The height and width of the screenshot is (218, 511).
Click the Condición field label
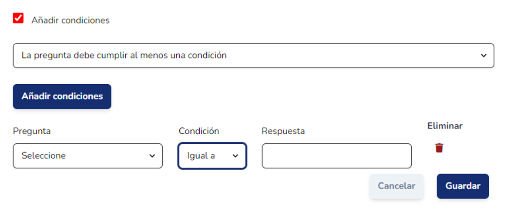click(x=199, y=131)
